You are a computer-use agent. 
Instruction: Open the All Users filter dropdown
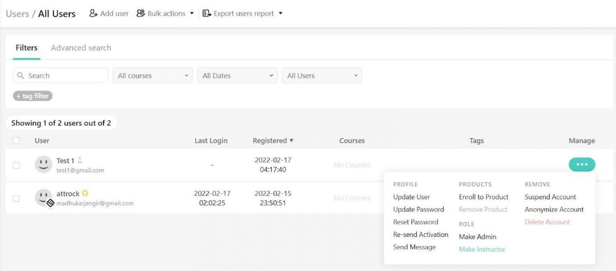(322, 76)
